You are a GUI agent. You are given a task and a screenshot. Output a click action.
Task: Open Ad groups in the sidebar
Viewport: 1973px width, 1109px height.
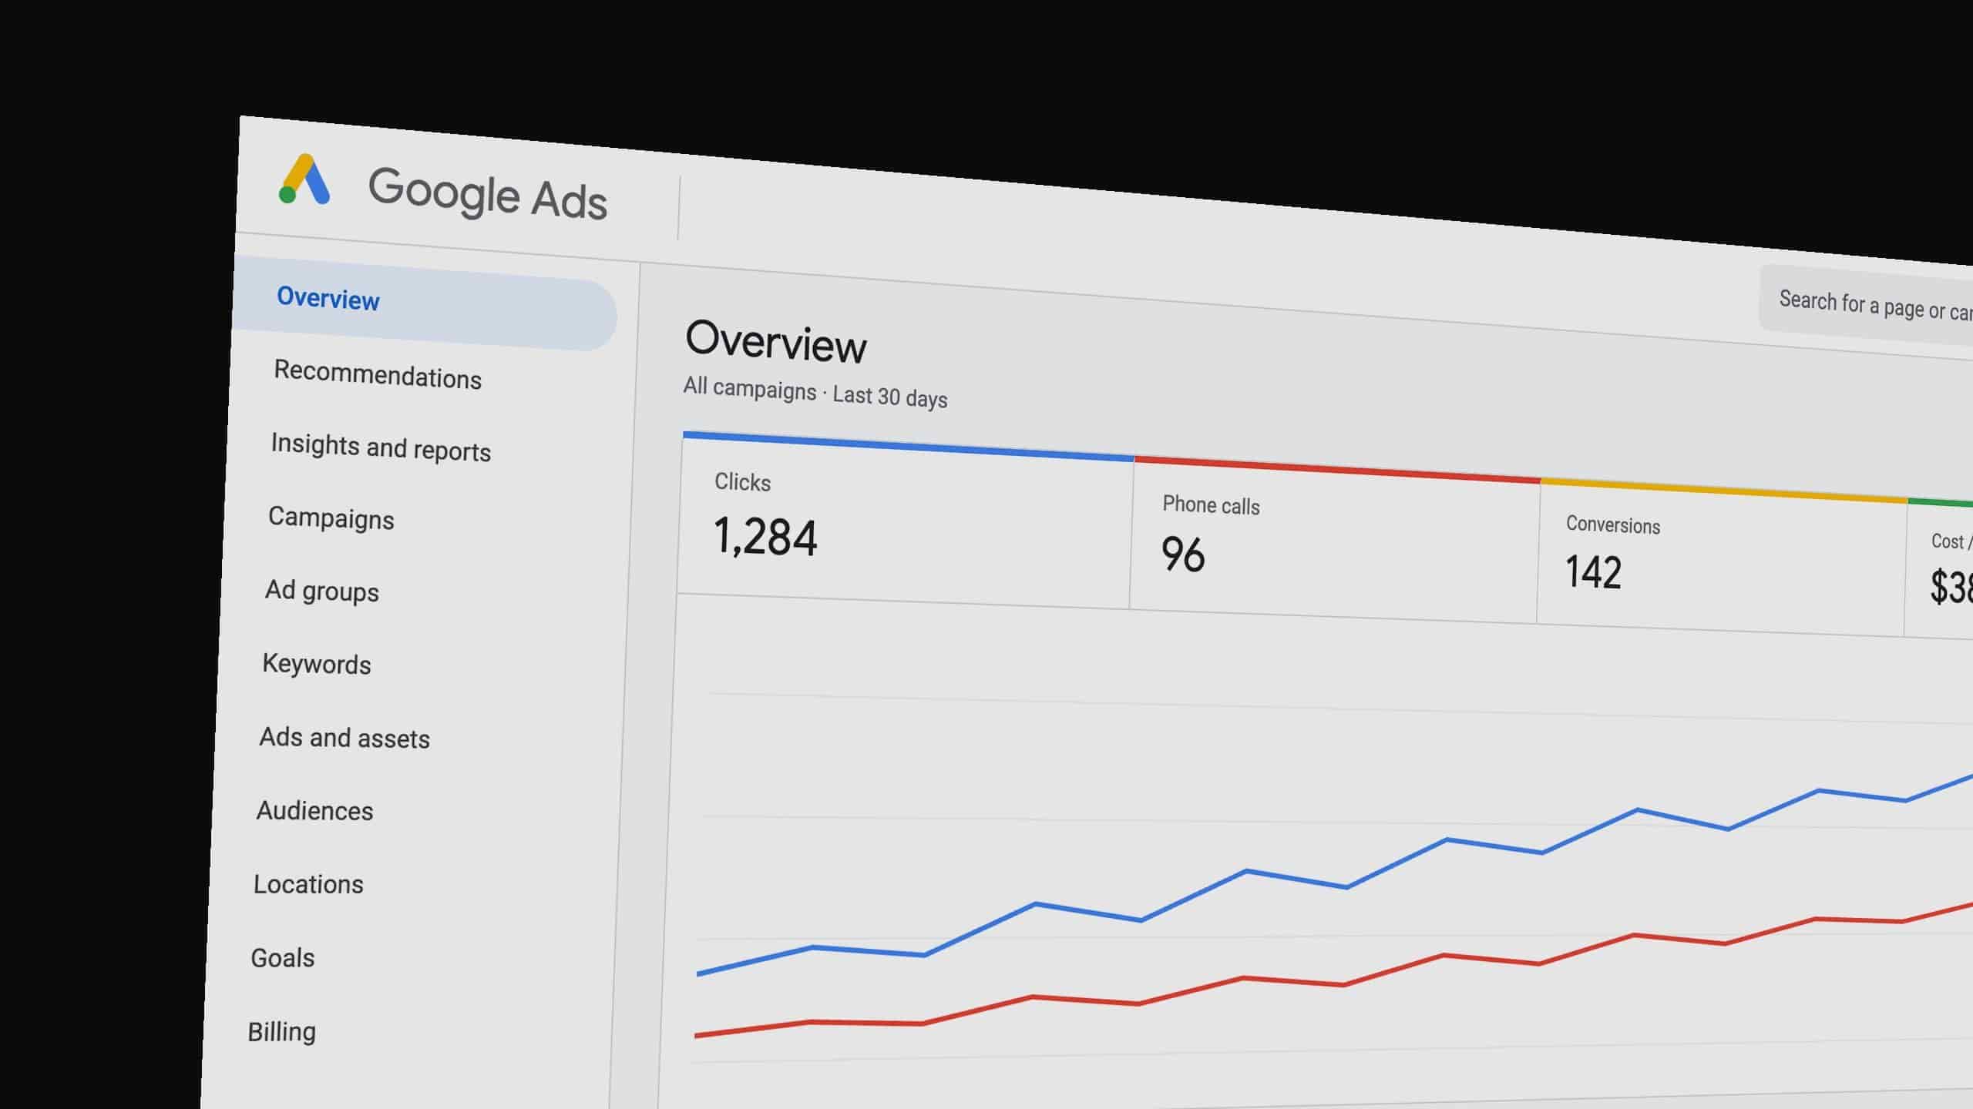[x=322, y=591]
